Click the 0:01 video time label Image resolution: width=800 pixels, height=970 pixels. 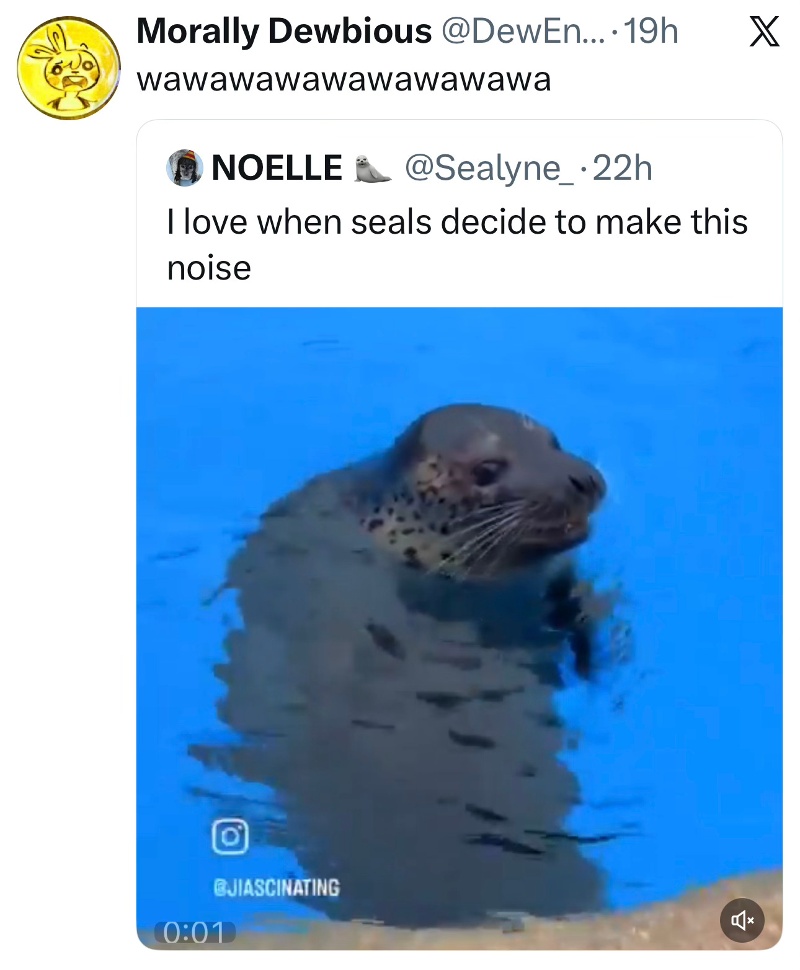tap(194, 932)
